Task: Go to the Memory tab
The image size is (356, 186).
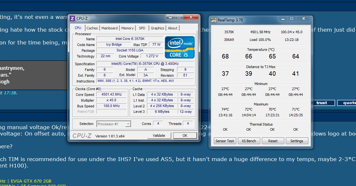Action: pyautogui.click(x=127, y=28)
